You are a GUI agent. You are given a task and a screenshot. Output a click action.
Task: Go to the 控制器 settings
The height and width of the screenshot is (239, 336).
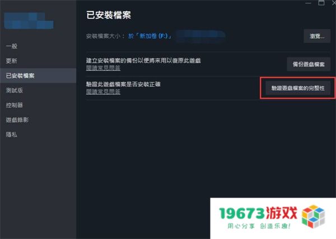click(x=15, y=105)
